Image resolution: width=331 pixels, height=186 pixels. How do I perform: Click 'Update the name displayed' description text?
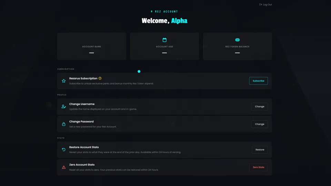click(103, 109)
